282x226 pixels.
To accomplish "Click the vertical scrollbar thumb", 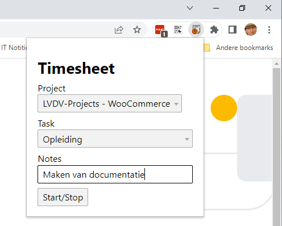I will click(x=276, y=147).
